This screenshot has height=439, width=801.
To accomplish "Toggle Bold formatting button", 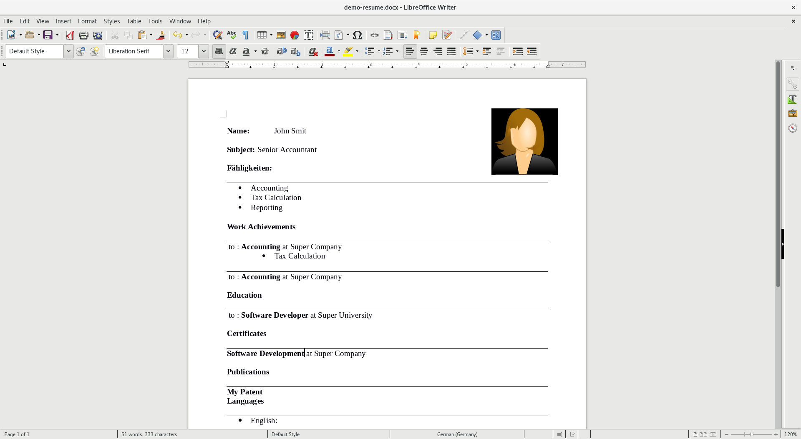I will [x=219, y=51].
